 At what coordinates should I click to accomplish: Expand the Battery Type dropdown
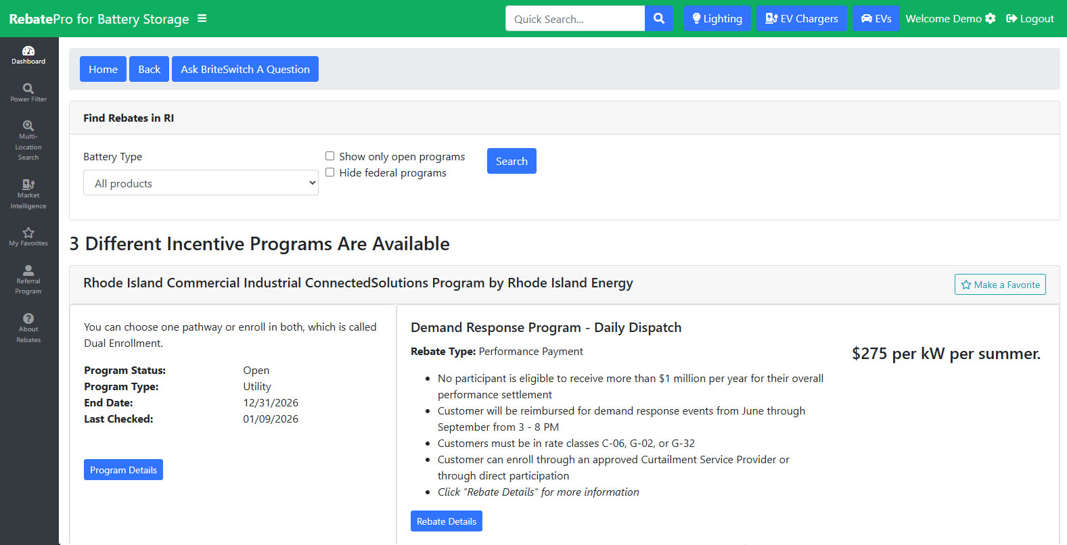[x=201, y=183]
